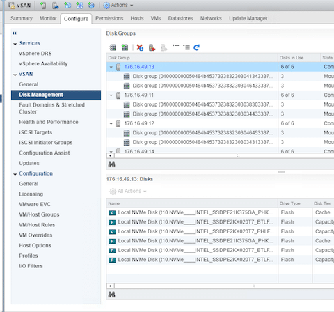Click left arrow of Disks list horizontal scrollbar
Screen dimensions: 334x312
tap(110, 286)
